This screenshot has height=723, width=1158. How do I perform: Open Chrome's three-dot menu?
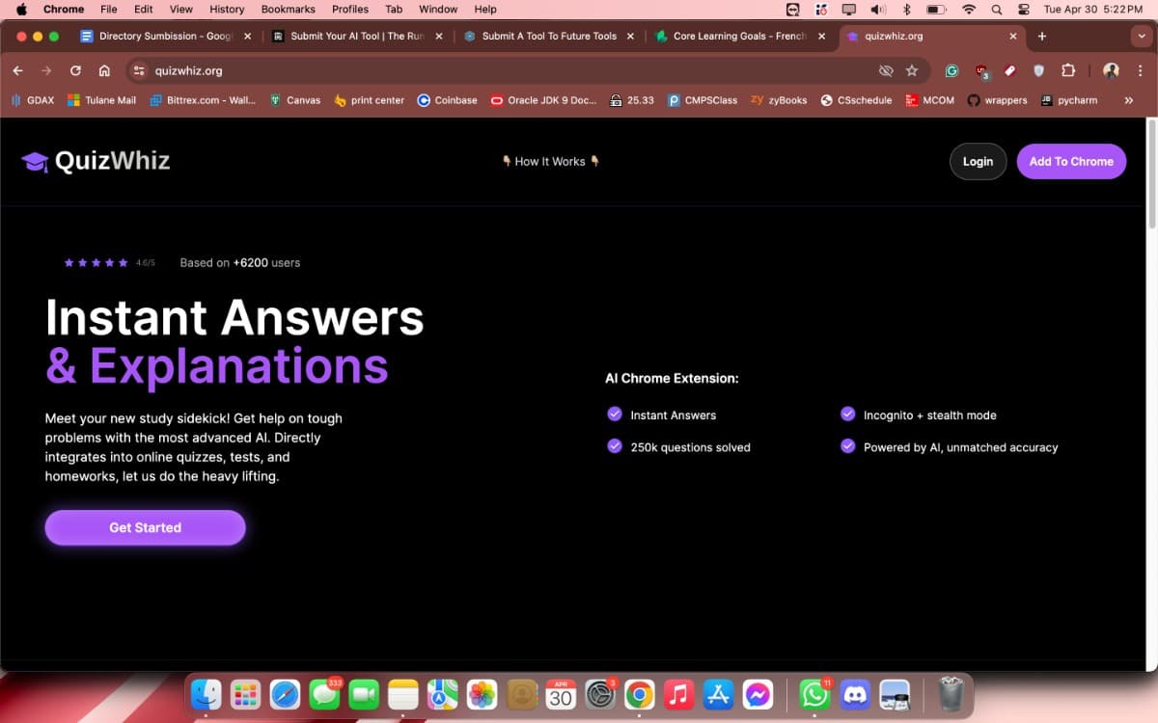point(1140,70)
